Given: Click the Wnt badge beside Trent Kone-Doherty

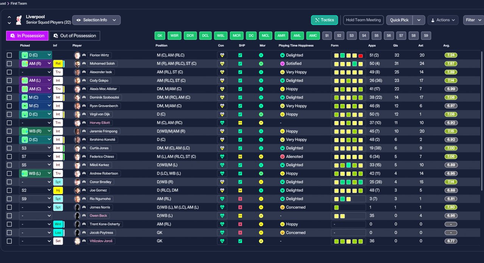Looking at the screenshot, I should (x=58, y=224).
